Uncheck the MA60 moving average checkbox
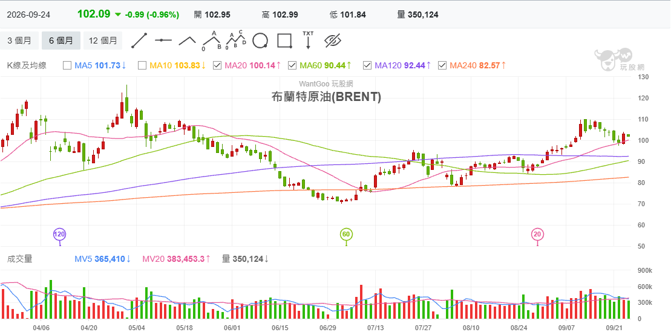The height and width of the screenshot is (335, 671). pos(292,65)
